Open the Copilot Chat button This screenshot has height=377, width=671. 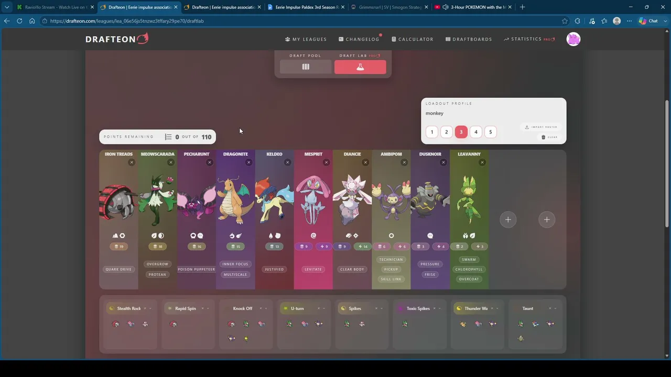(x=649, y=21)
